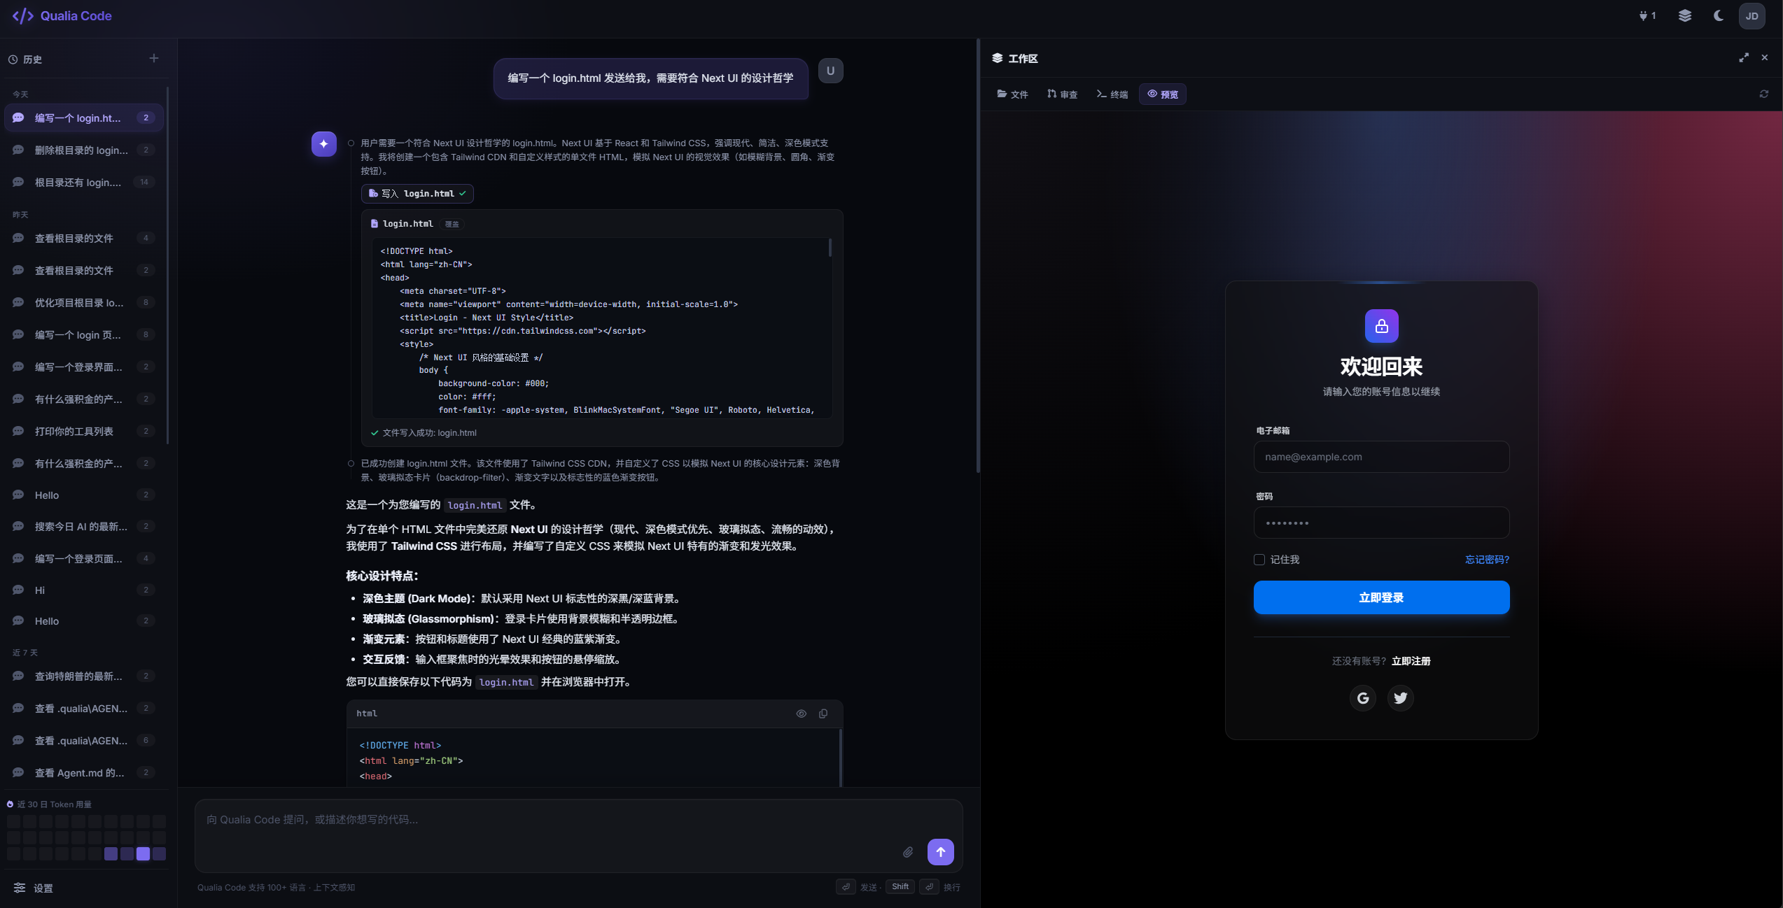The height and width of the screenshot is (908, 1783).
Task: Switch to the 文件 tab
Action: pos(1012,94)
